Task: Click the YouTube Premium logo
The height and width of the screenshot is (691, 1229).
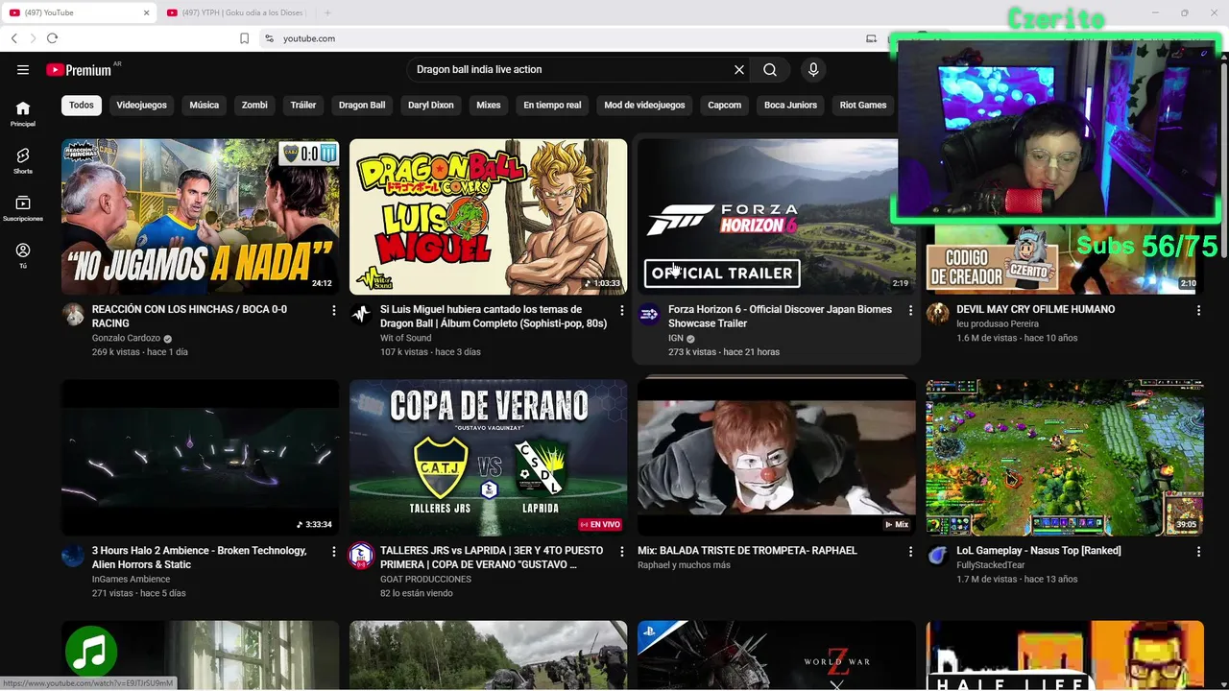Action: click(x=79, y=69)
